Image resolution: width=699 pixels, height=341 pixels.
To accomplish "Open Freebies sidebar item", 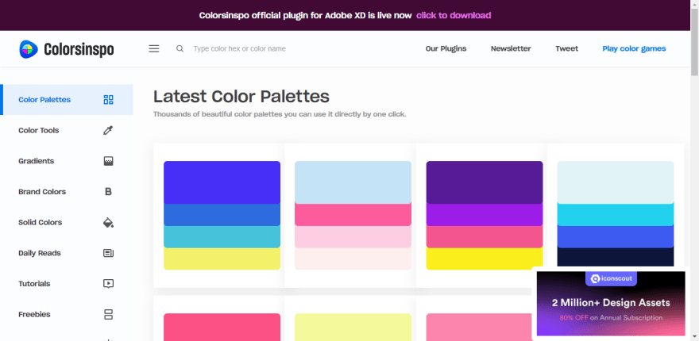I will (x=67, y=314).
